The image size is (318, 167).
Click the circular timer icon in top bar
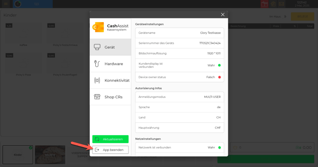tap(18, 4)
